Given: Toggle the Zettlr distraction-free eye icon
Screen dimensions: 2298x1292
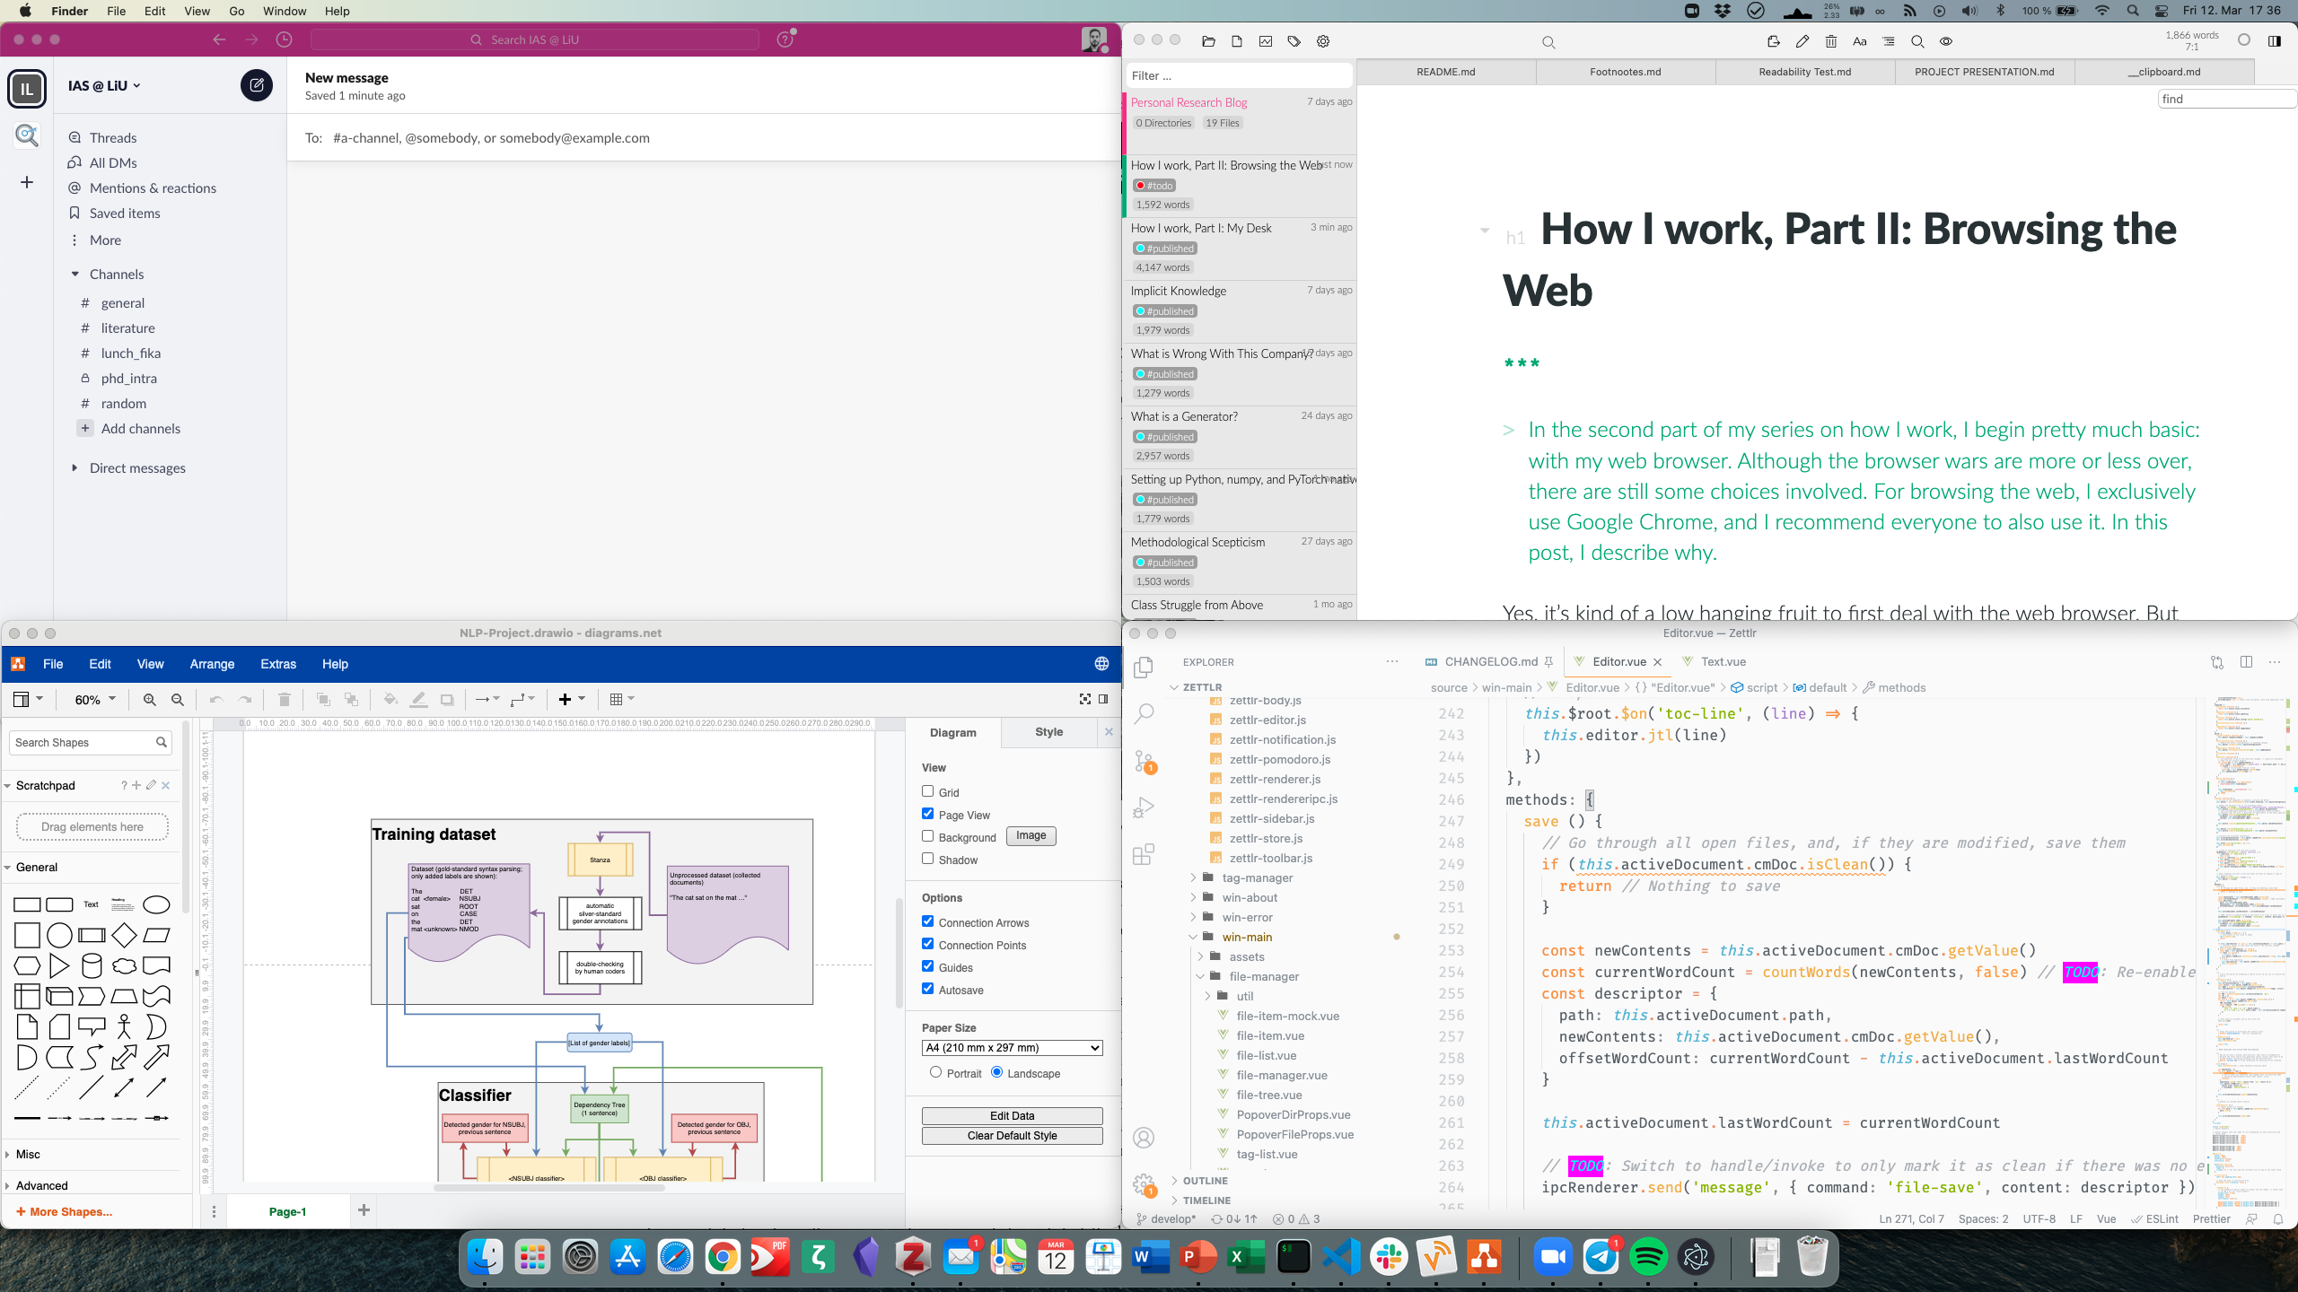Looking at the screenshot, I should 1946,41.
